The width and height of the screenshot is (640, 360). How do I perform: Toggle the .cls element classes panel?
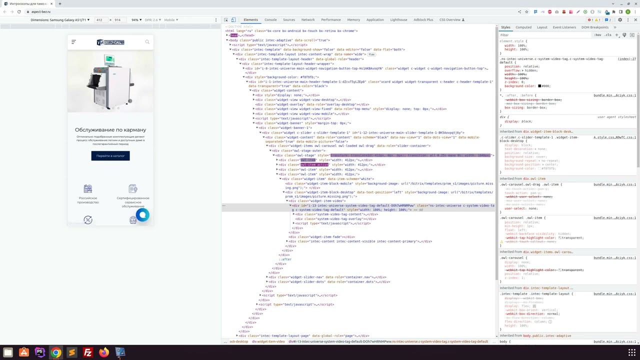coord(608,35)
